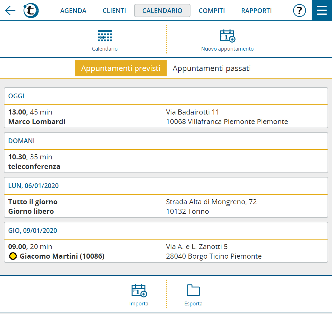The height and width of the screenshot is (314, 332).
Task: Click the Calendario grid icon
Action: click(105, 36)
